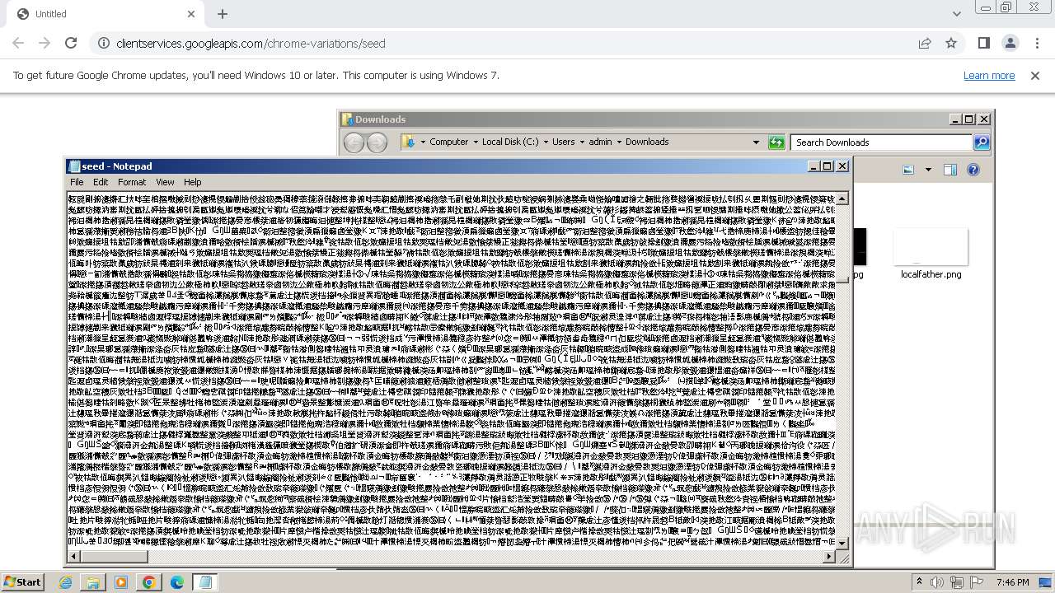Select Downloads breadcrumb in Explorer
1055x593 pixels.
pos(647,142)
